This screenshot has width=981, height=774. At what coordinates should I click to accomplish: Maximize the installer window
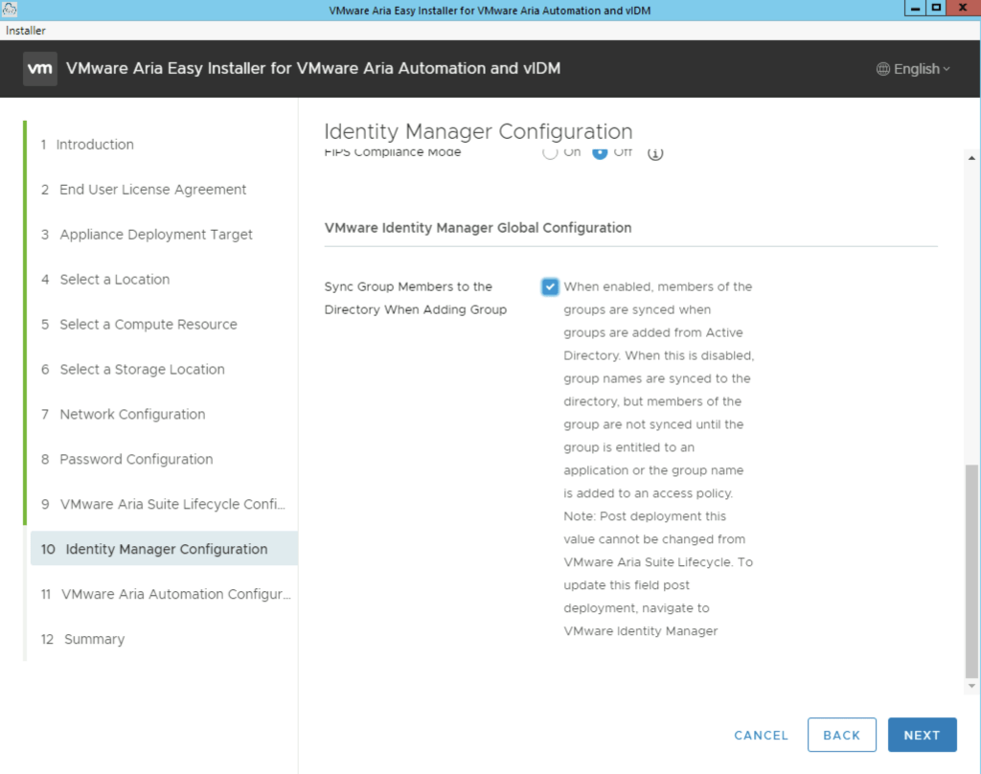tap(937, 8)
